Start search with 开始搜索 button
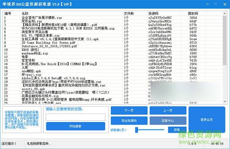Screen dimensions: 230x149 (x=76, y=126)
